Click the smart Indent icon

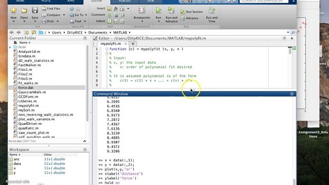[109, 21]
